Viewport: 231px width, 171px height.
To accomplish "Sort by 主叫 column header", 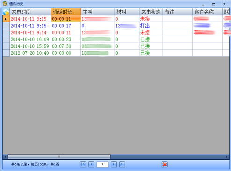I will [98, 12].
